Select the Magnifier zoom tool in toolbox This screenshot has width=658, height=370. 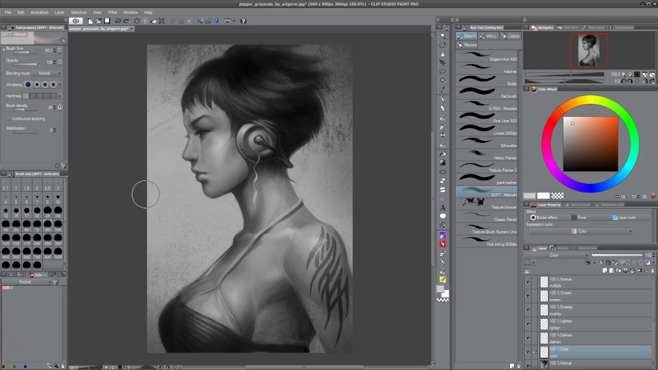coord(443,36)
